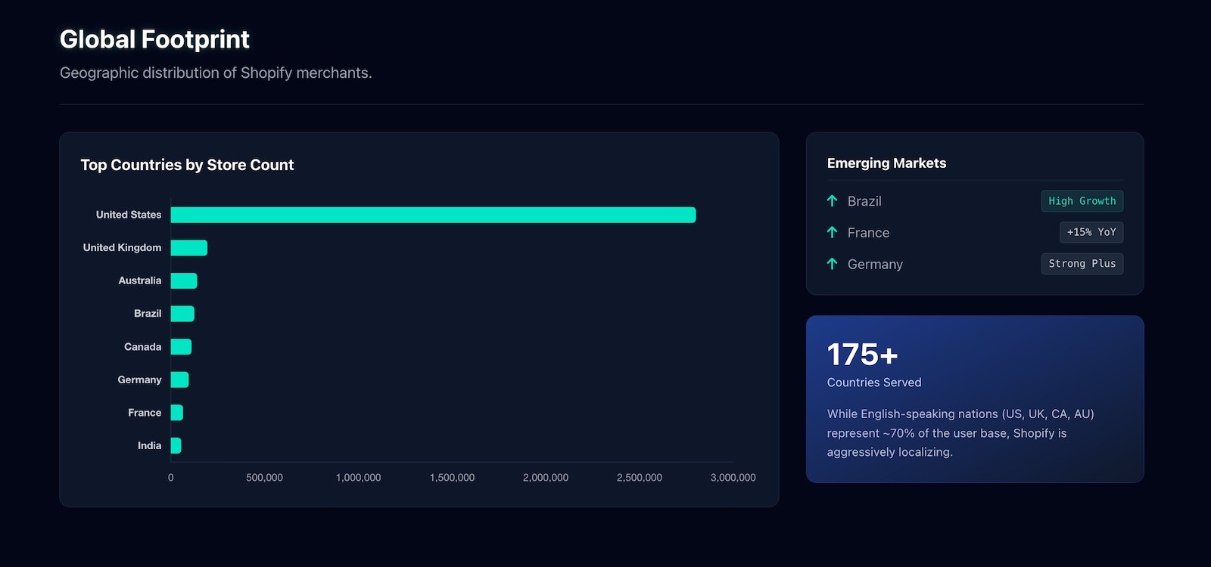The height and width of the screenshot is (567, 1211).
Task: Click the Global Footprint heading
Action: pyautogui.click(x=154, y=39)
